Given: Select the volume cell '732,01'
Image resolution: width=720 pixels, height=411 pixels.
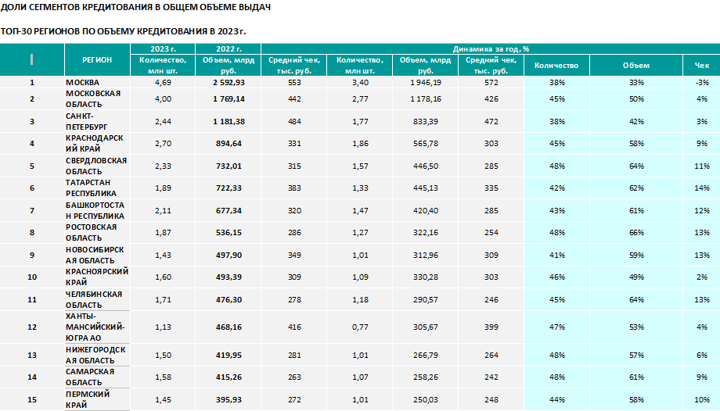Looking at the screenshot, I should [x=229, y=166].
